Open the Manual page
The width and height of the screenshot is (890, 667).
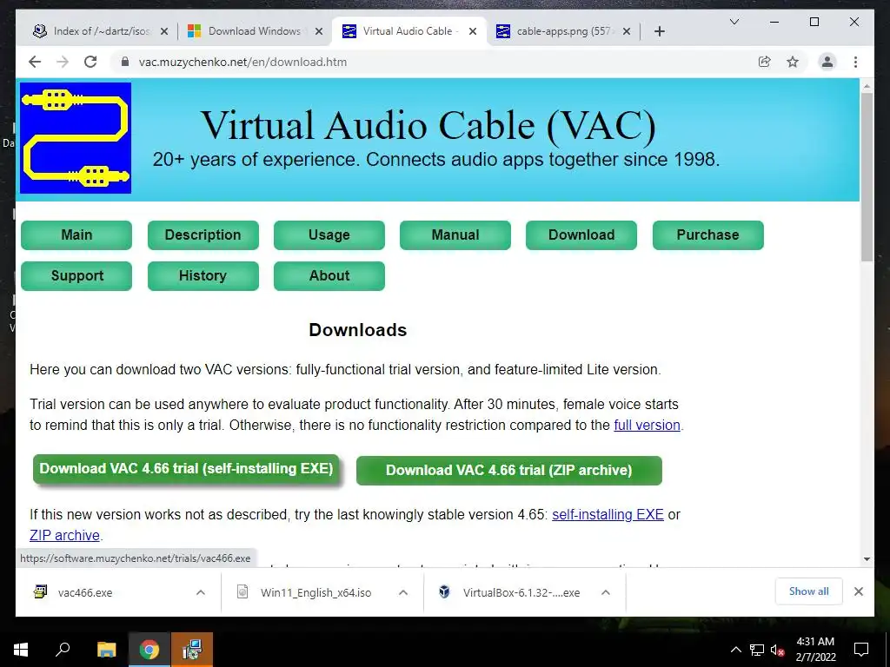(x=455, y=234)
